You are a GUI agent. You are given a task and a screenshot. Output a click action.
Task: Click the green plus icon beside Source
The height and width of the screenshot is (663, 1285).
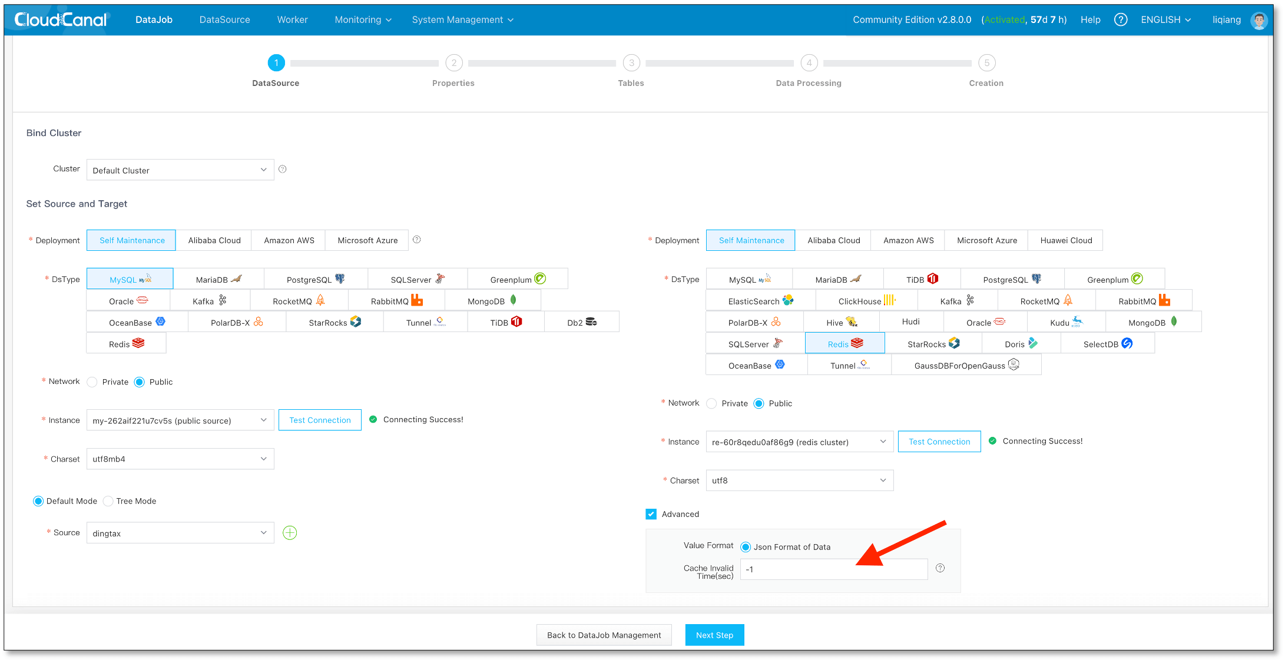(290, 533)
